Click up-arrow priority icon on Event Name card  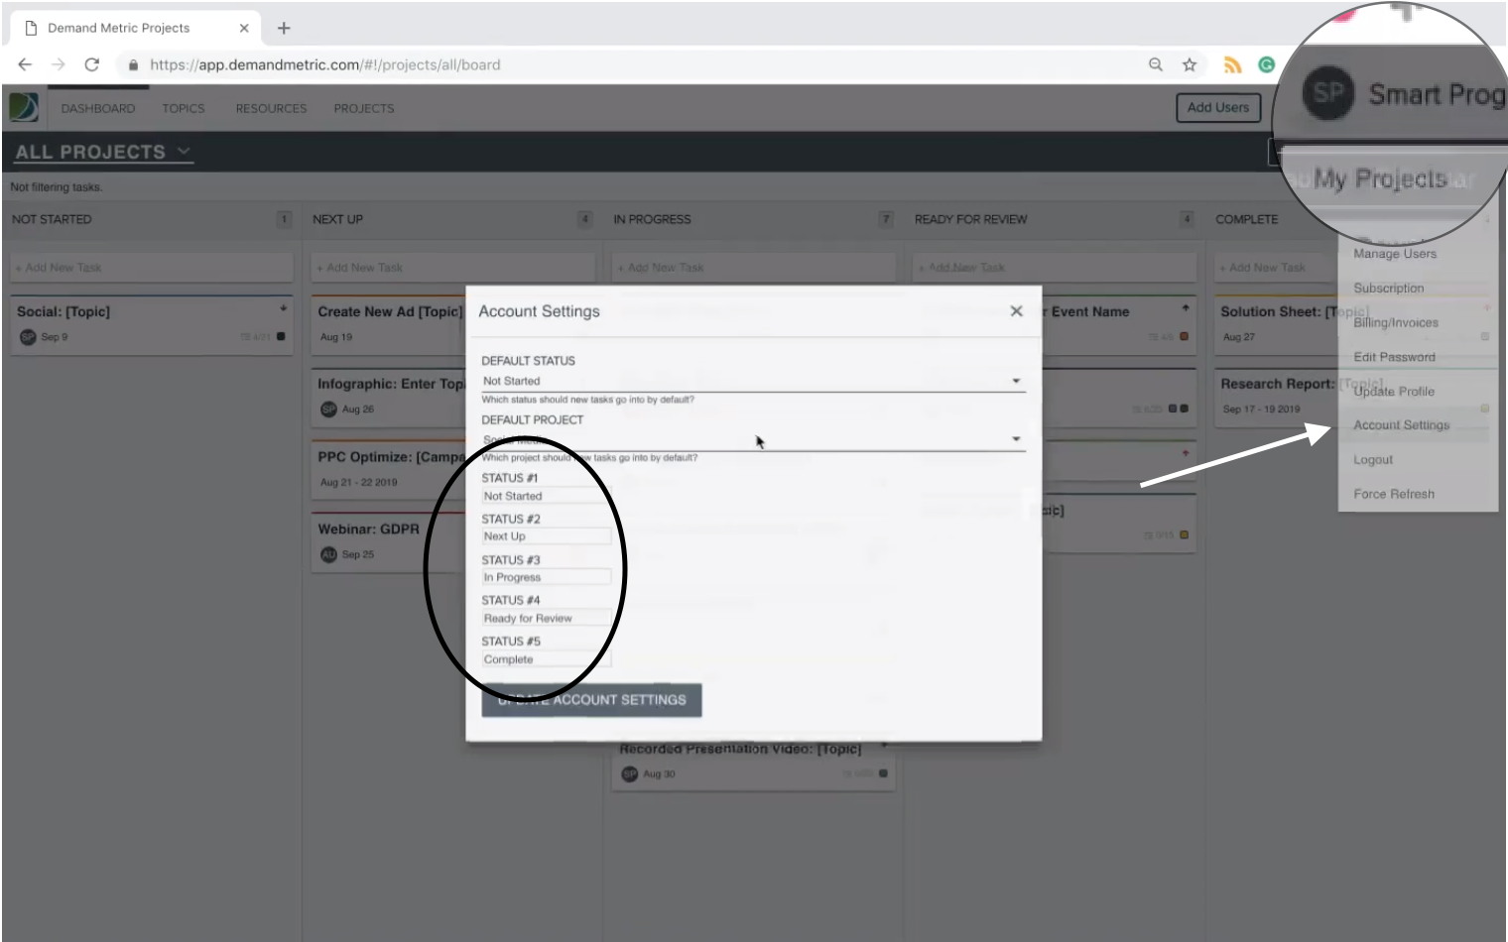1186,308
